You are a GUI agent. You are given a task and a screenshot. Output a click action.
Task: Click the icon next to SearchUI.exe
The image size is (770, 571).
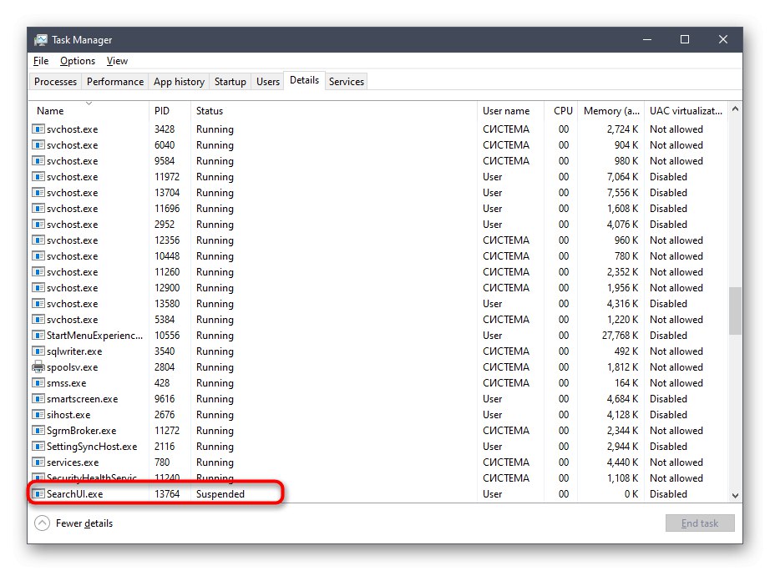coord(38,493)
